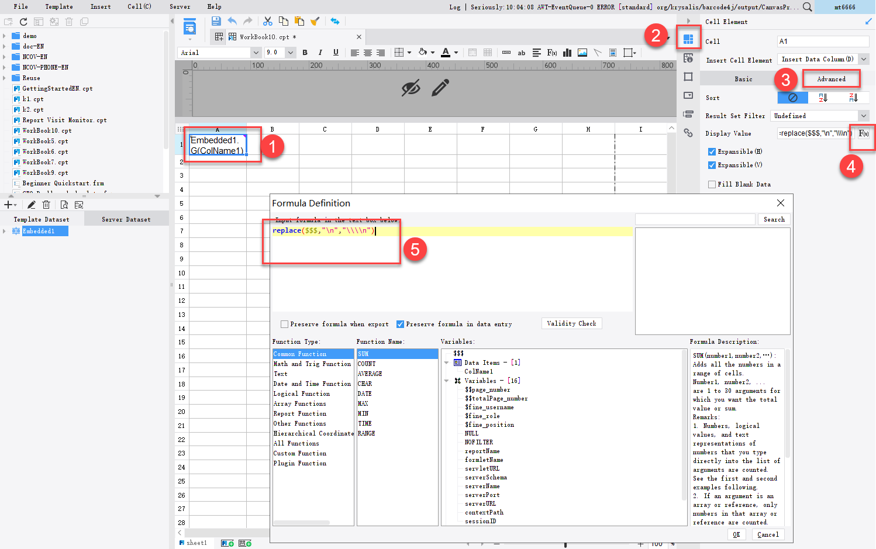The width and height of the screenshot is (876, 549).
Task: Open the formula editor beside Display Value
Action: [x=864, y=133]
